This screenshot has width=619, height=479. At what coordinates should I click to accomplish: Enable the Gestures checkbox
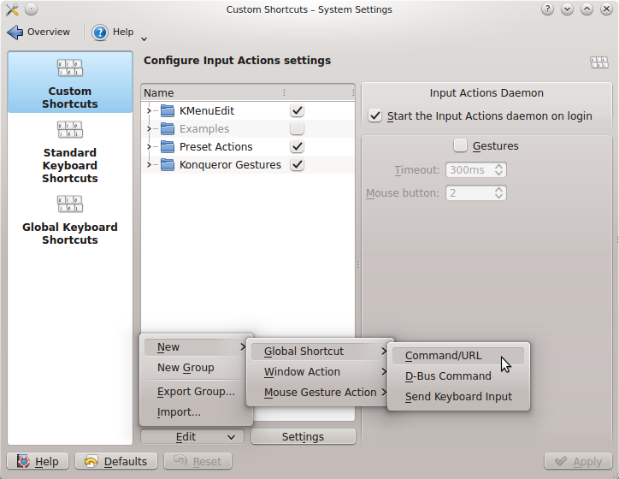(460, 145)
